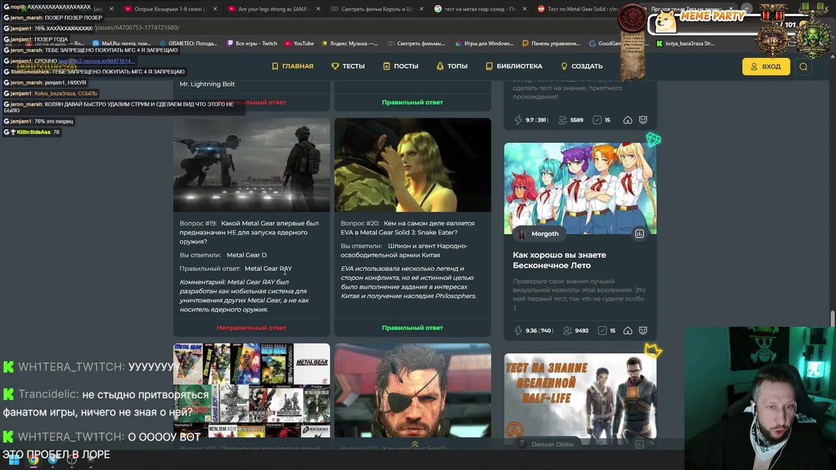Open Яндекс Музыка bookmark
836x470 pixels.
349,44
